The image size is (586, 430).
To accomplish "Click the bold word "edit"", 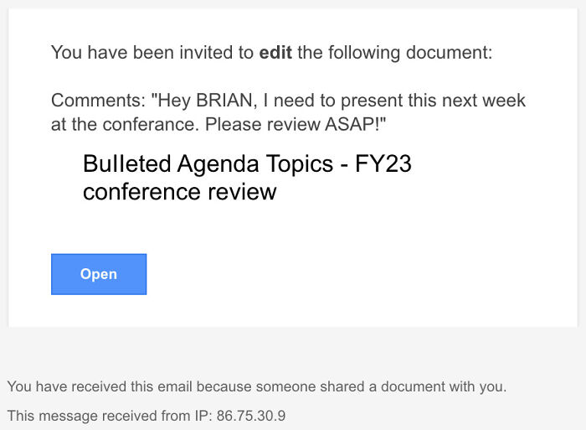I will pos(275,53).
